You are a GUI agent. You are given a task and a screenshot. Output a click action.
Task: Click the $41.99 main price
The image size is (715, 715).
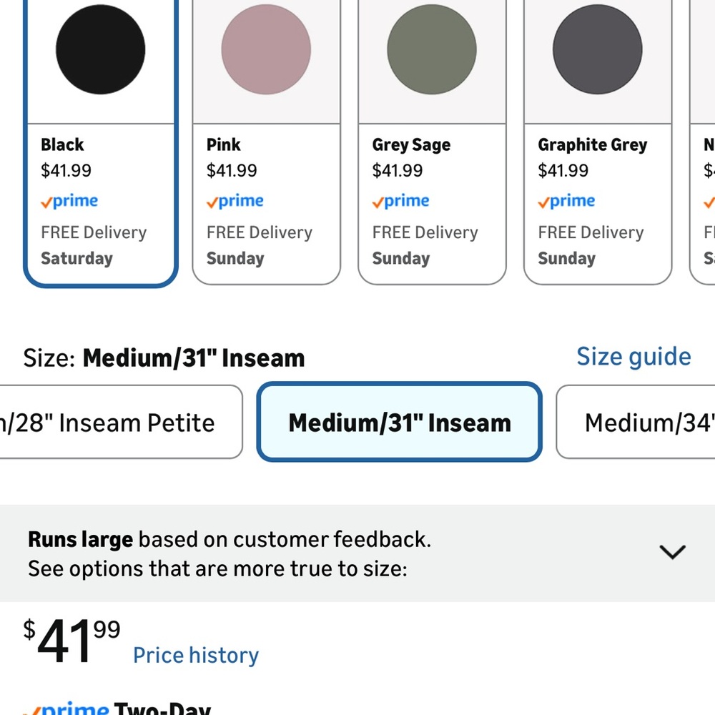tap(71, 640)
